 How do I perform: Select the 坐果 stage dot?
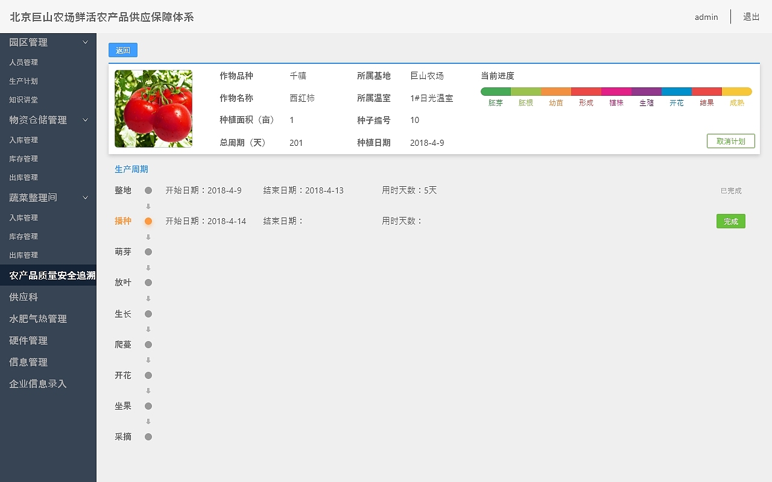click(x=148, y=406)
